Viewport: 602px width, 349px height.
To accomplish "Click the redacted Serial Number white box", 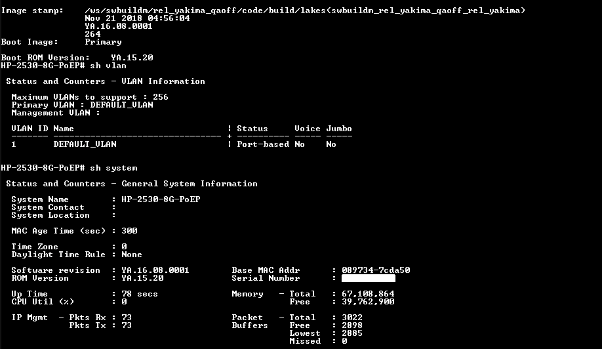I will click(x=368, y=278).
